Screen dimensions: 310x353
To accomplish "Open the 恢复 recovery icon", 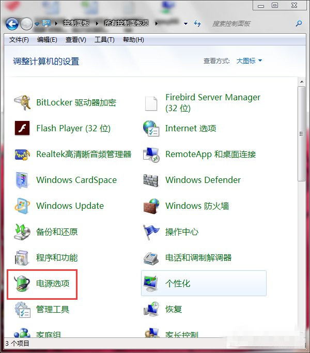I will point(151,309).
